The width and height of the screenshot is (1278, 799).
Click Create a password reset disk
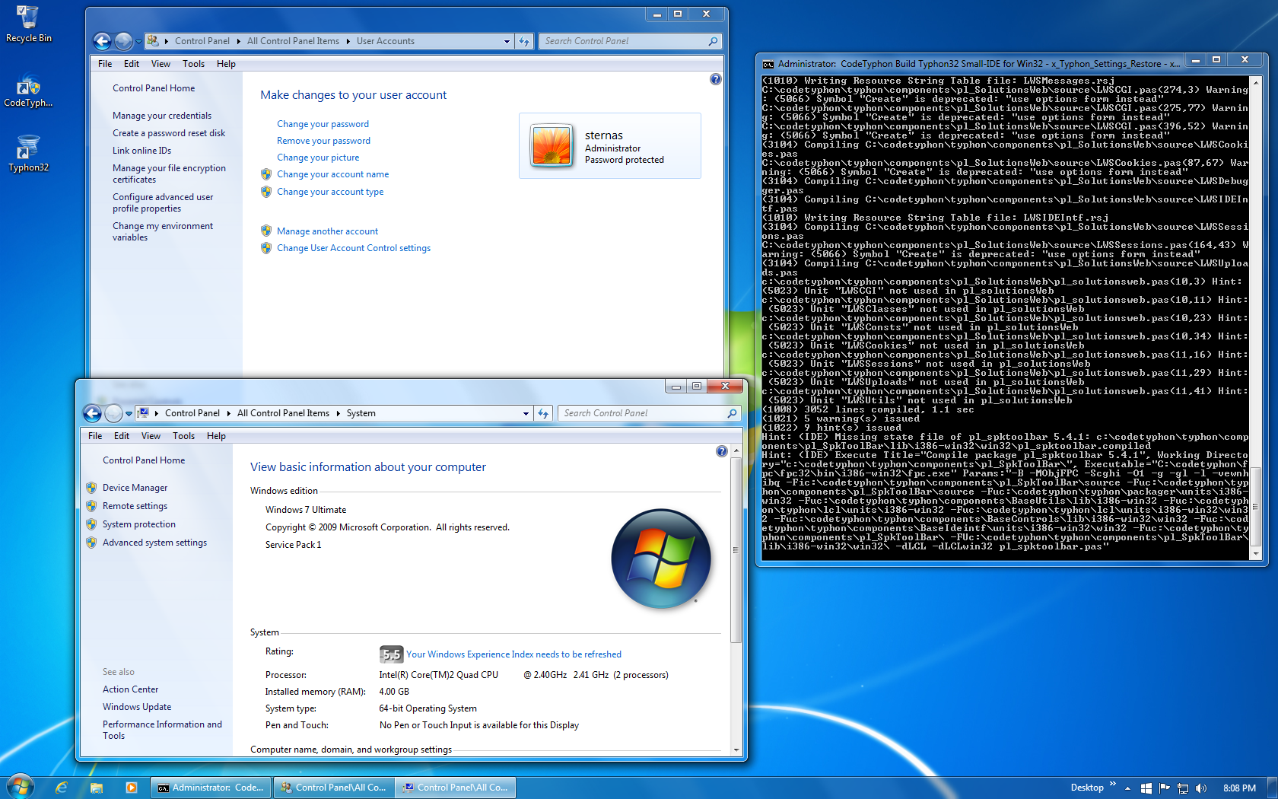[169, 133]
